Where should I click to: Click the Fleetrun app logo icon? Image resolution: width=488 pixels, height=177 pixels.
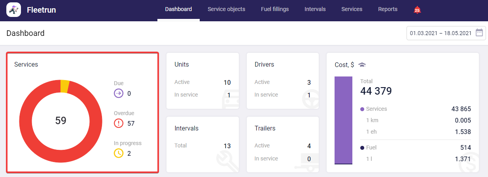click(x=13, y=10)
